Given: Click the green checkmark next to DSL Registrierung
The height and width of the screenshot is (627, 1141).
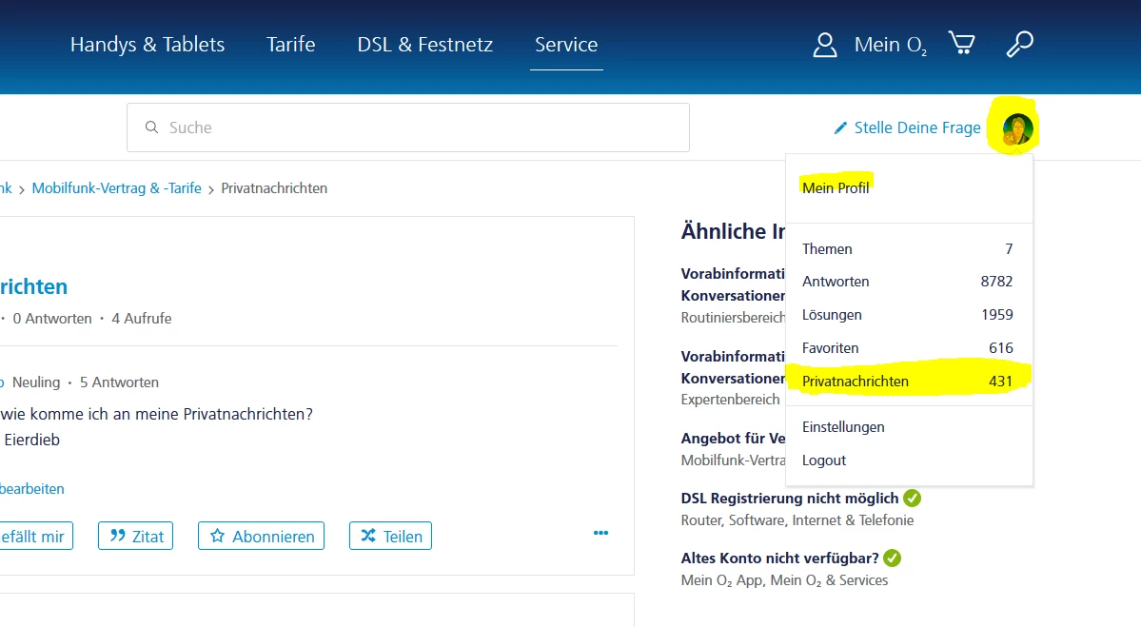Looking at the screenshot, I should coord(912,499).
